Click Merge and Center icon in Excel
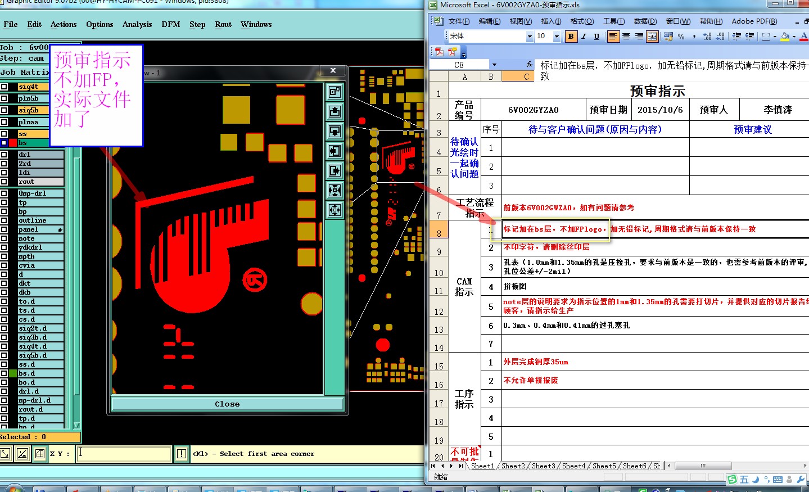 coord(652,37)
